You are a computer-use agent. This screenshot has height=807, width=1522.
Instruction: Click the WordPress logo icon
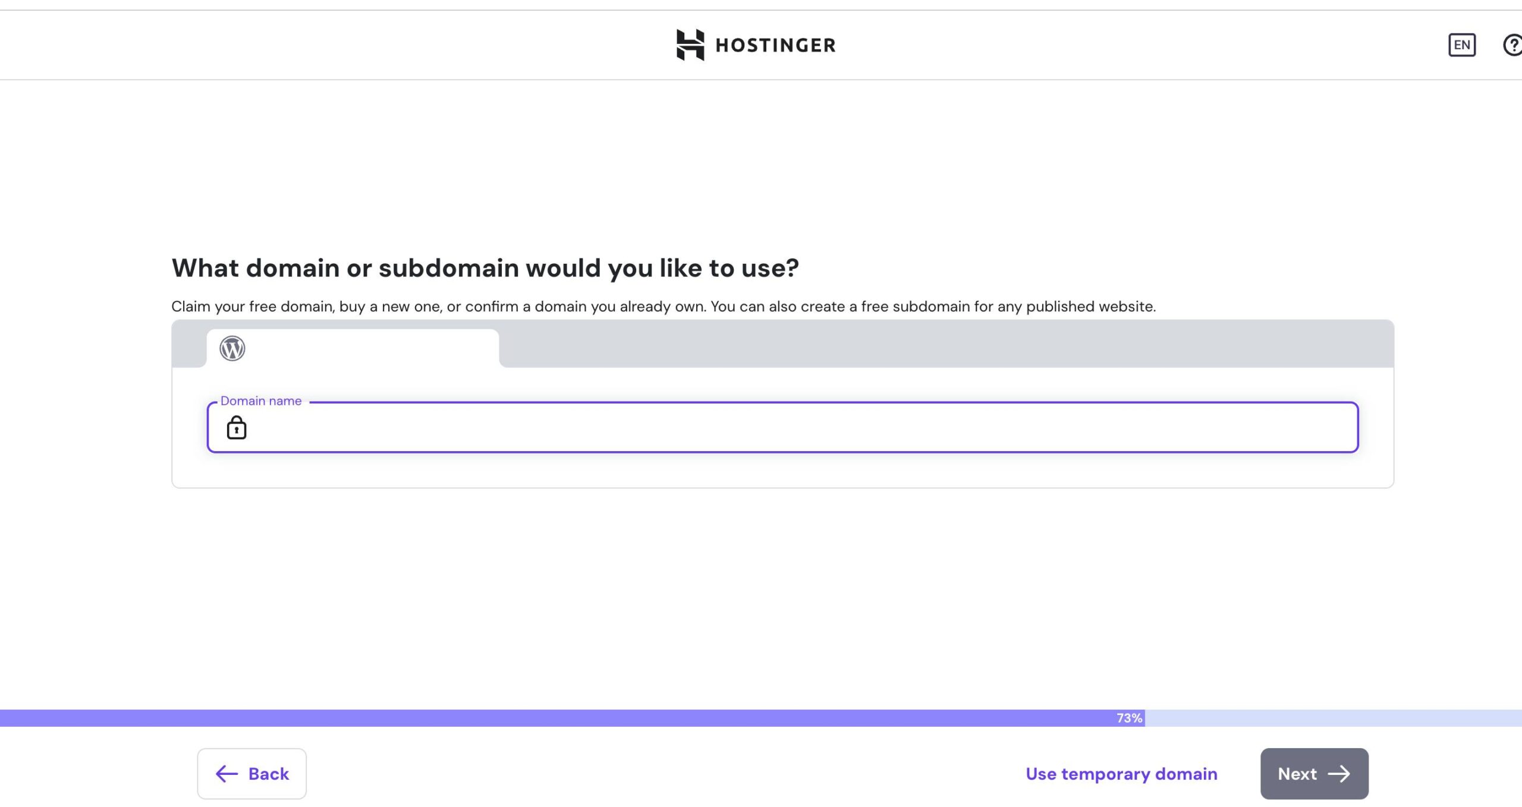tap(232, 348)
